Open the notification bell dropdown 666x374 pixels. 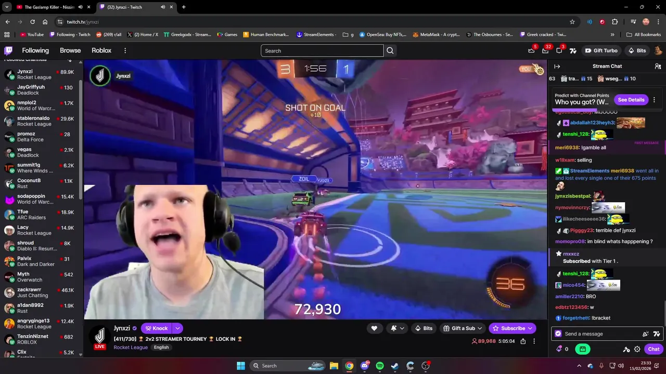tap(396, 328)
